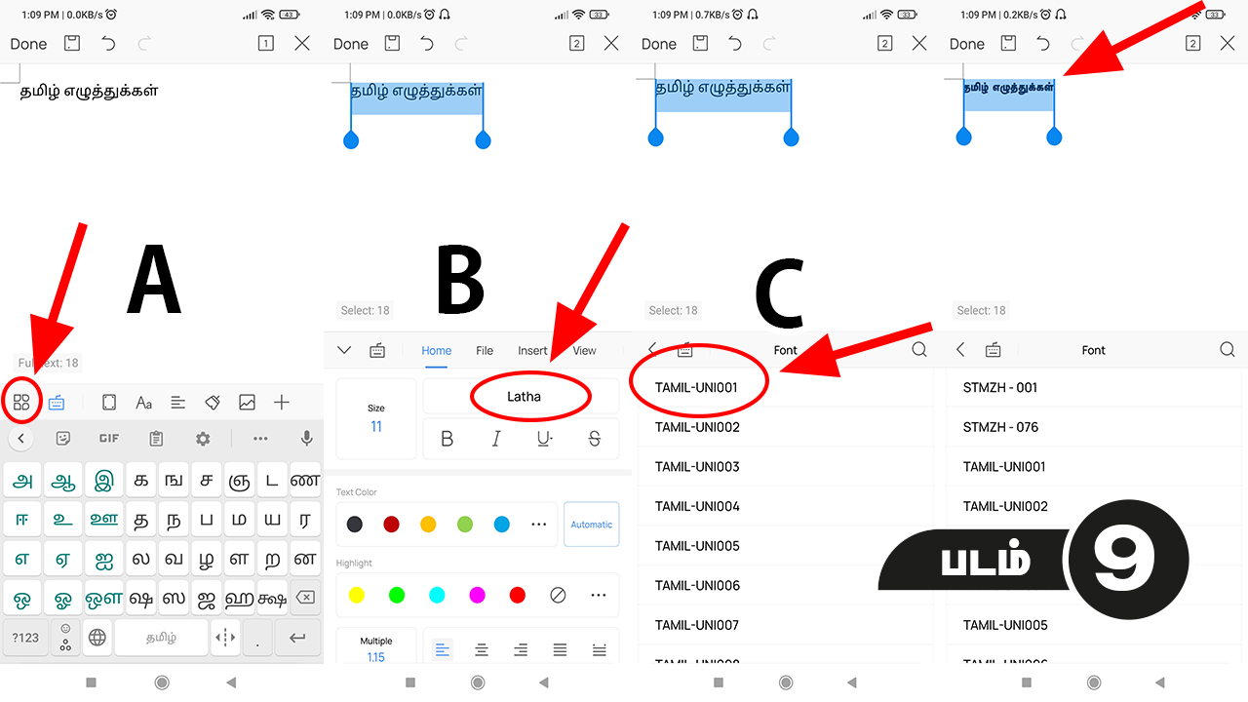Tap left align icon beside Multiple 1.15
The image size is (1248, 702).
coord(443,649)
